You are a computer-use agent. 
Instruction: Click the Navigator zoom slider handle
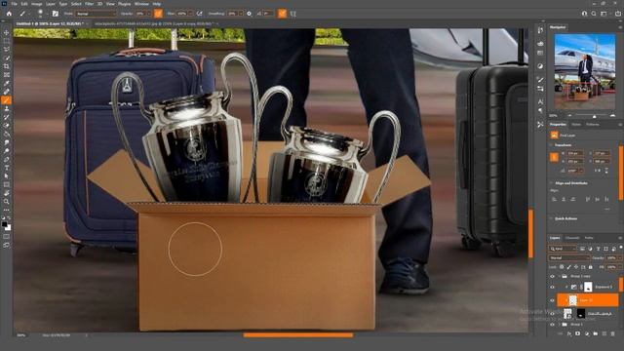pyautogui.click(x=595, y=116)
